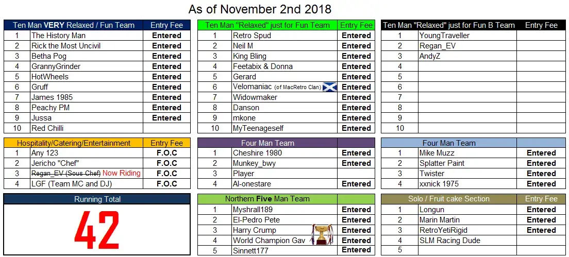Click the purple 'Four Man Team' header
569x257 pixels.
click(267, 143)
